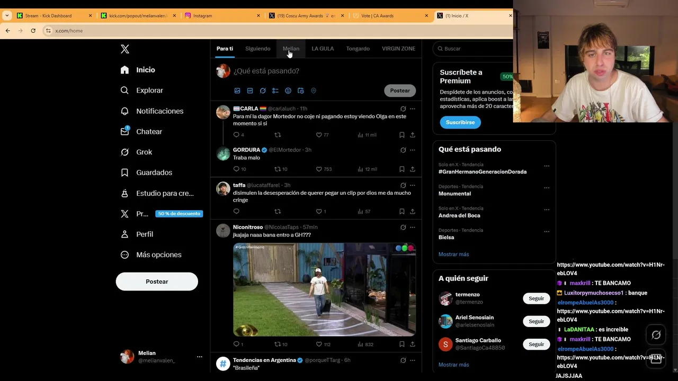This screenshot has width=678, height=381.
Task: Open Explorar in the sidebar
Action: (x=142, y=90)
